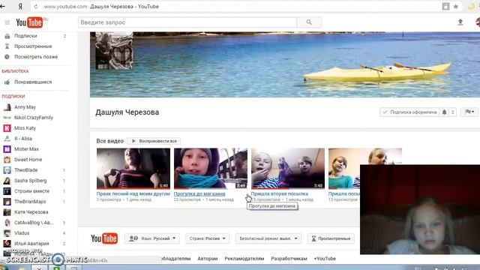Open Рекламодателям footer link
This screenshot has width=480, height=270.
coord(244,258)
